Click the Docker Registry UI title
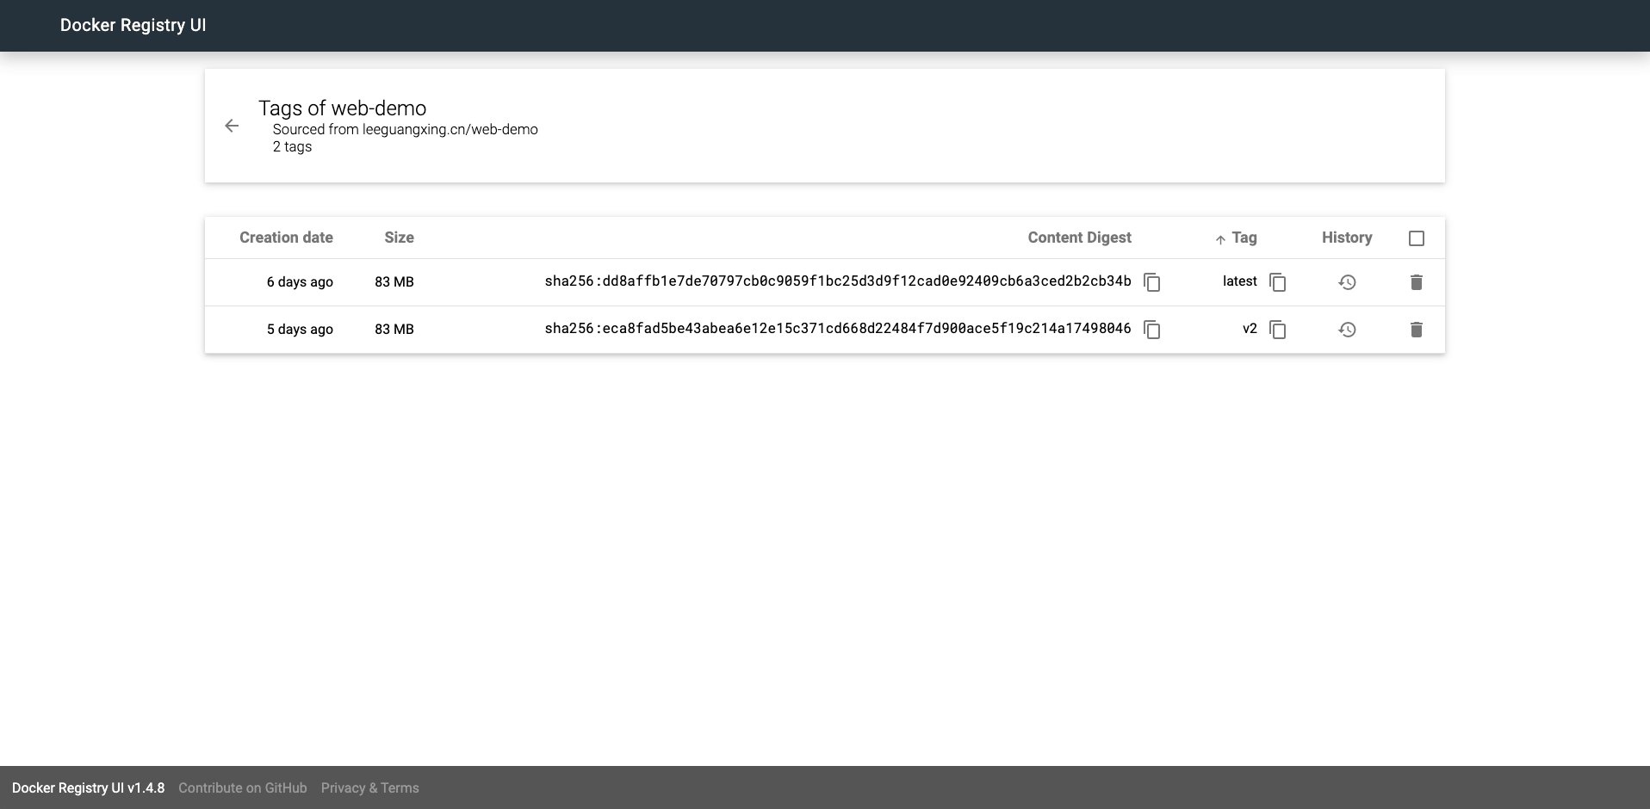This screenshot has height=809, width=1650. point(133,25)
